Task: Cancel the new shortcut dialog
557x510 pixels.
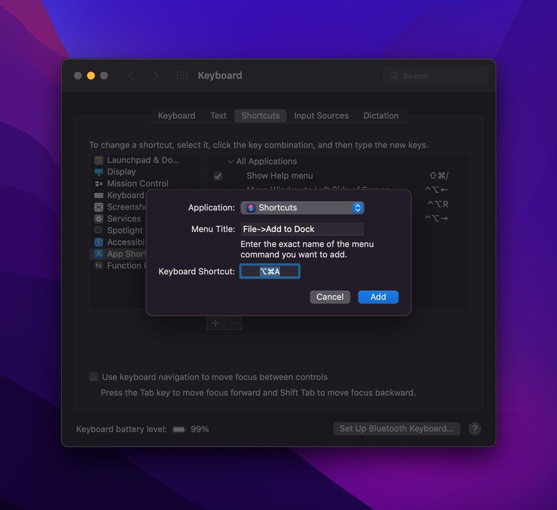Action: pos(330,297)
